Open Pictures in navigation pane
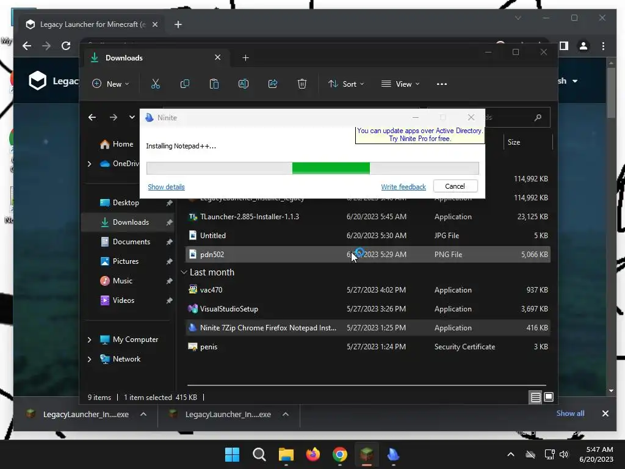 120,261
